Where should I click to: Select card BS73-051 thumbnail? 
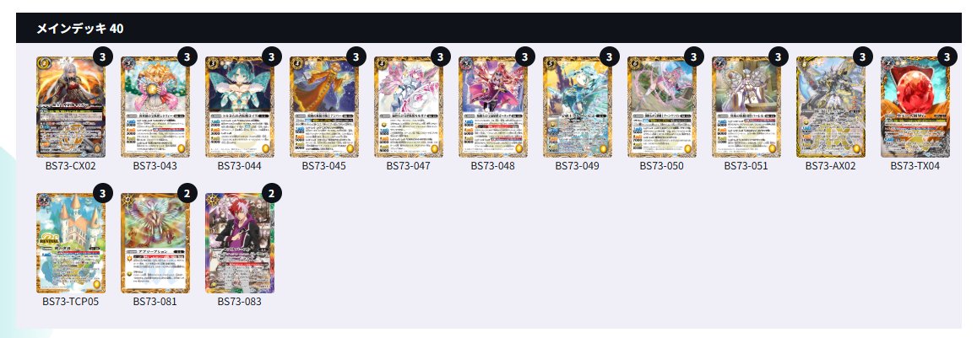[746, 107]
